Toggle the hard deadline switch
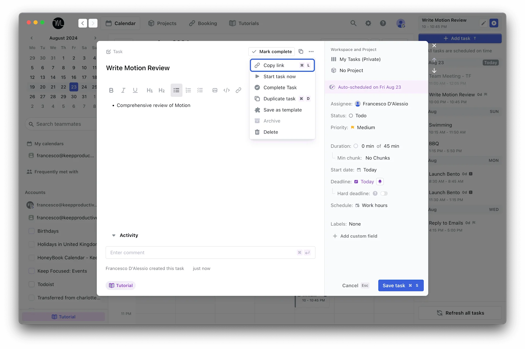 click(384, 193)
